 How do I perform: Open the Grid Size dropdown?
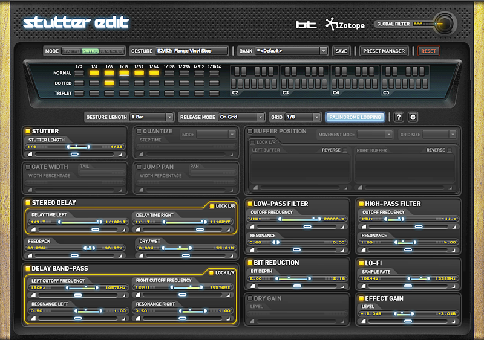point(439,135)
